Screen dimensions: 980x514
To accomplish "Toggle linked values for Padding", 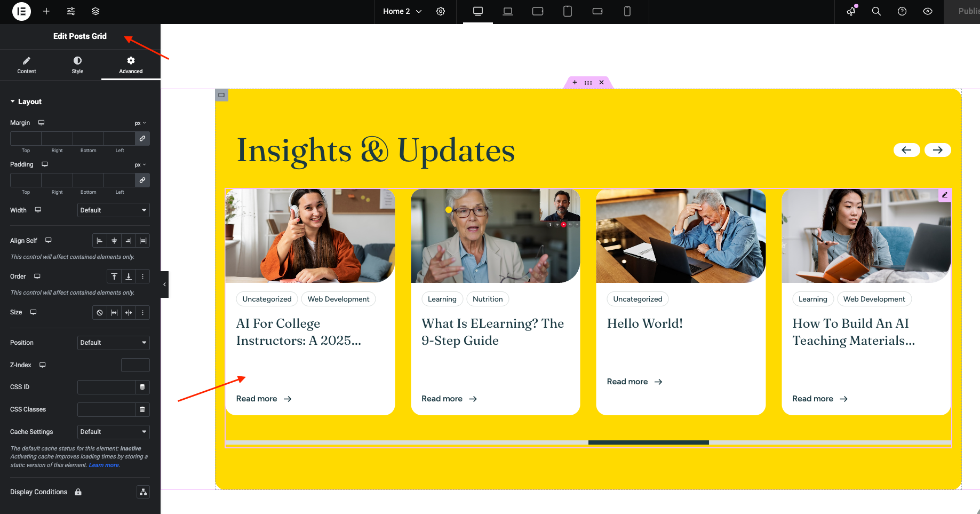I will (x=142, y=180).
